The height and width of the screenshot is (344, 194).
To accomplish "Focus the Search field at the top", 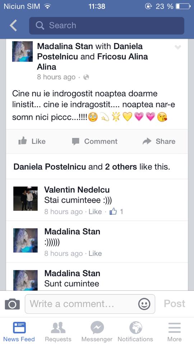I will click(x=107, y=26).
